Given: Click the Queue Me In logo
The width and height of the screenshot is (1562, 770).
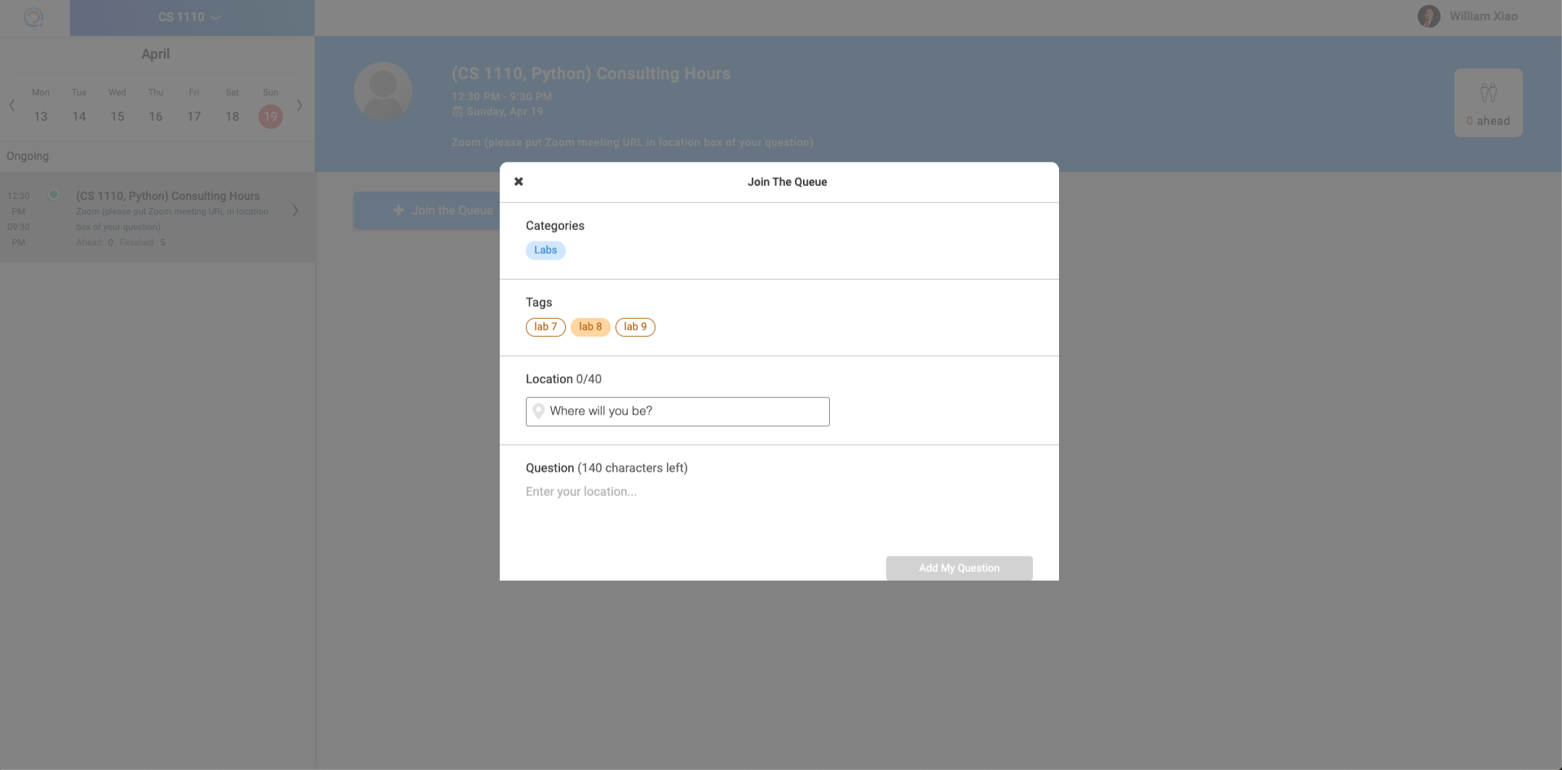Looking at the screenshot, I should click(33, 17).
